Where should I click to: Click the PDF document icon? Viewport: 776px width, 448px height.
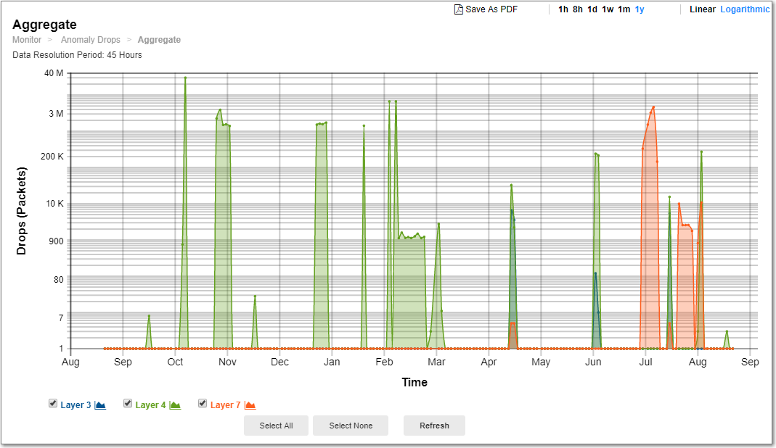pos(458,9)
